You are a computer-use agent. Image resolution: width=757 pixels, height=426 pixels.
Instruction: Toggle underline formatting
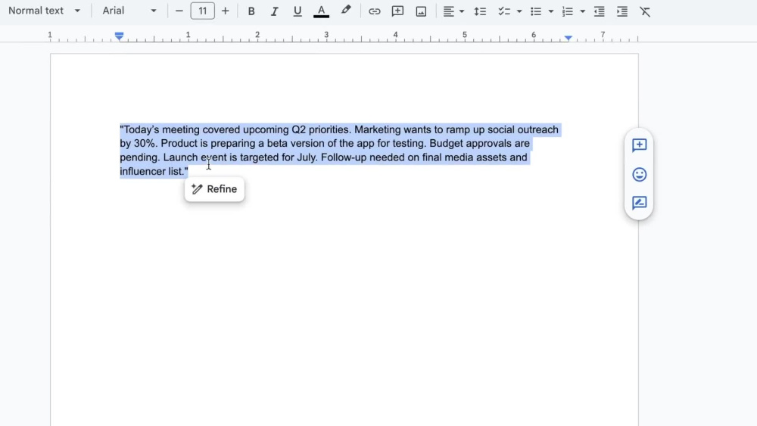click(x=298, y=11)
